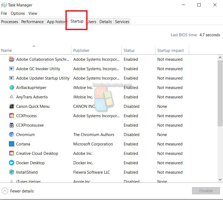Screen dimensions: 223x200
Task: Select the Canon Quick Menu name
Action: click(33, 106)
